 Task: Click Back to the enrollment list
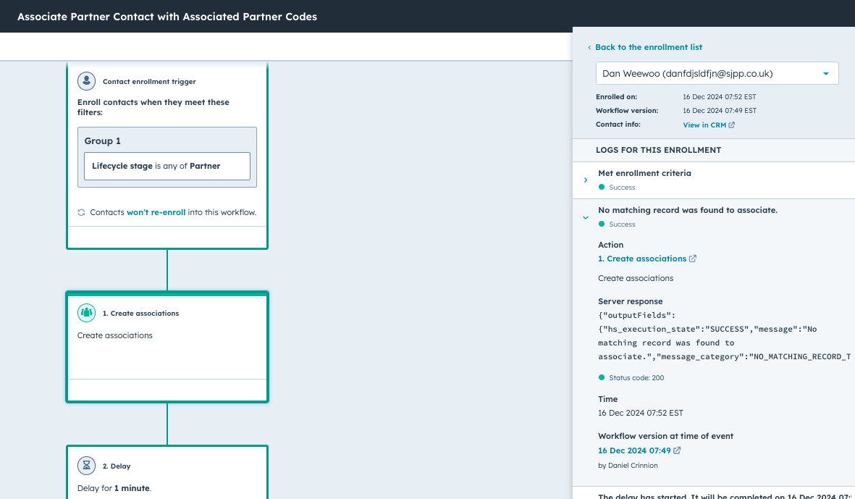point(649,47)
